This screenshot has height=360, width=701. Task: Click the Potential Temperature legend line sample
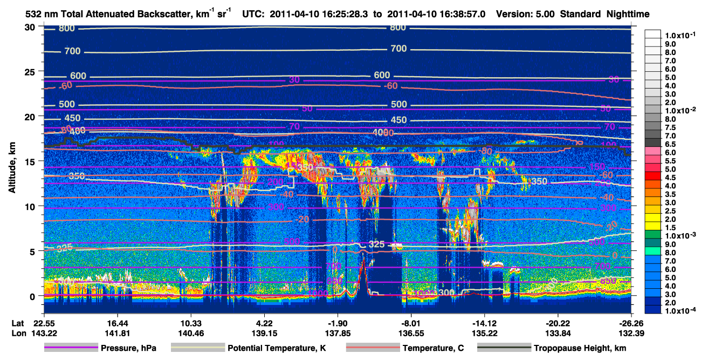click(x=197, y=348)
